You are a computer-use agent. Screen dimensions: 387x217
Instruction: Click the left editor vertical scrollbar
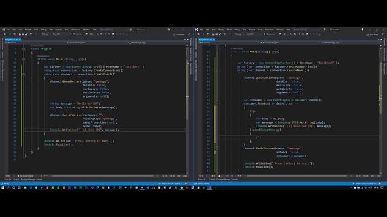click(x=187, y=111)
